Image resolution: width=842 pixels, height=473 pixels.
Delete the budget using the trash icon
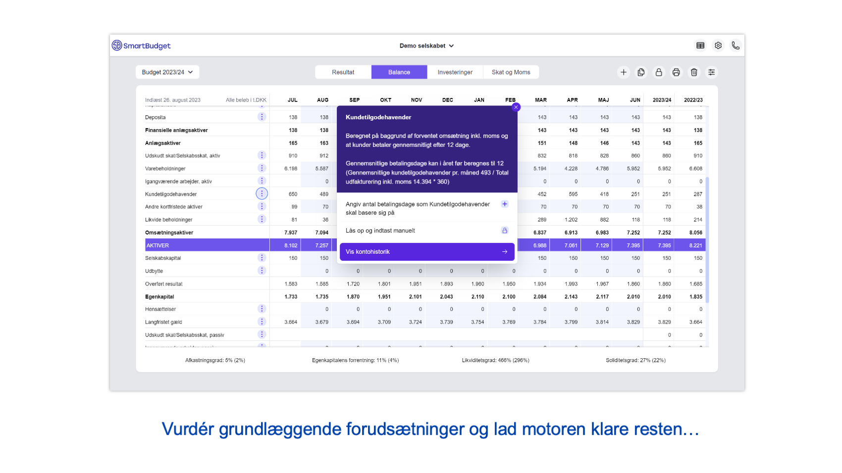coord(694,72)
